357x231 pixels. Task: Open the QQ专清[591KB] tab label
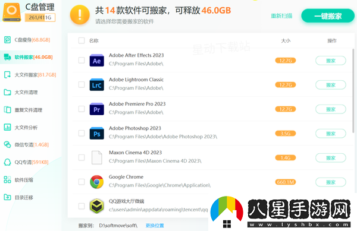click(x=32, y=162)
